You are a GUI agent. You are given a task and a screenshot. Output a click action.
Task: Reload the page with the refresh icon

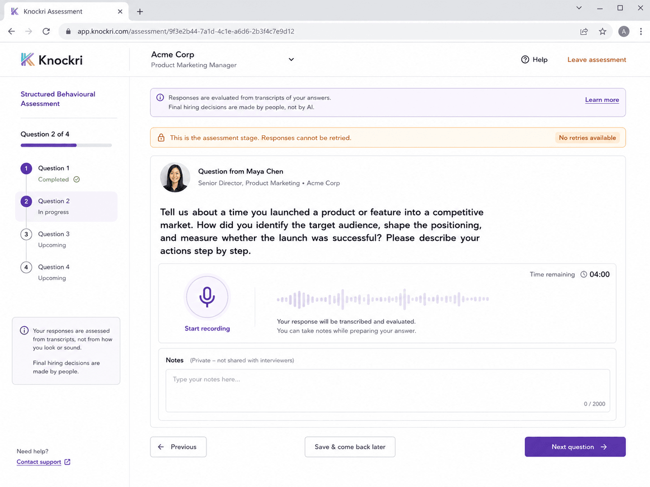pyautogui.click(x=46, y=31)
